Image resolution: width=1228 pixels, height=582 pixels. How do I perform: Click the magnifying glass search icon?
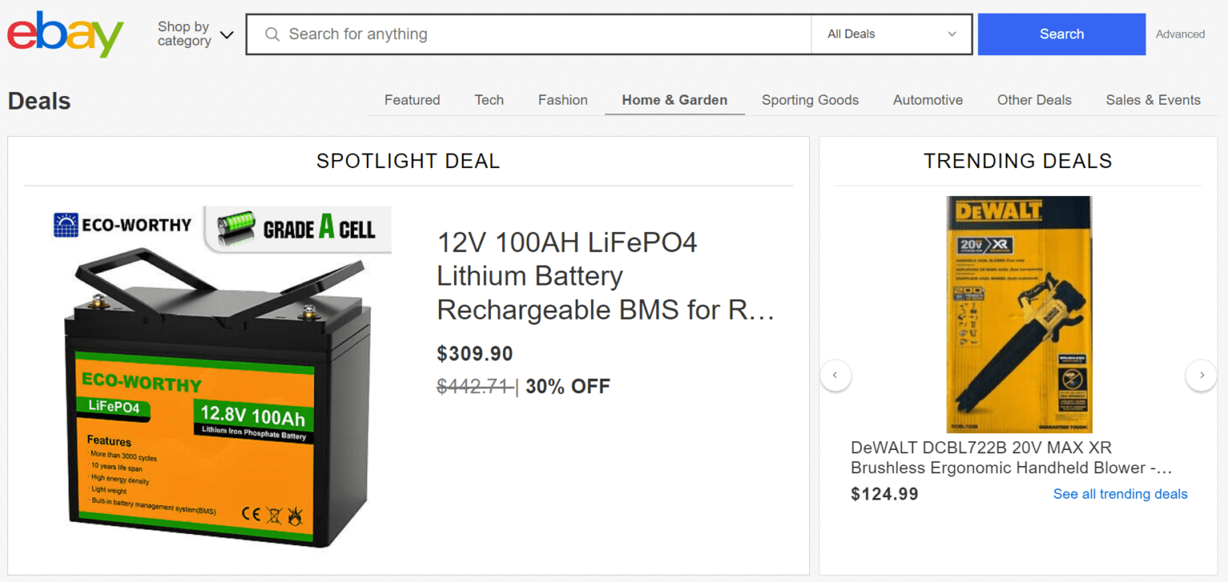[272, 34]
